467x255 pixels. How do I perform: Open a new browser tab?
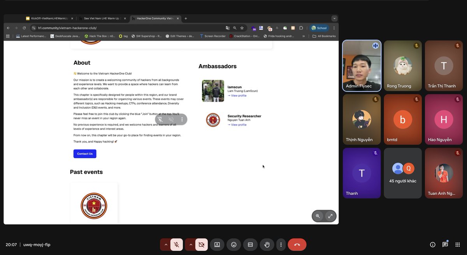[186, 18]
